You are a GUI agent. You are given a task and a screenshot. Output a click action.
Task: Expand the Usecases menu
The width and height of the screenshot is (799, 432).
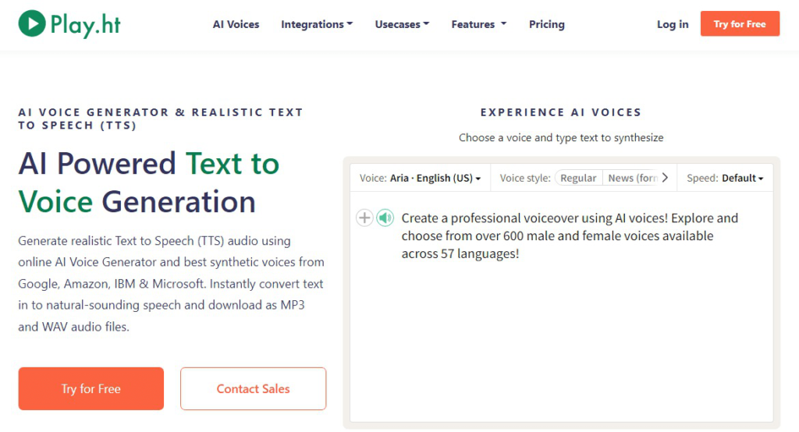click(x=402, y=24)
